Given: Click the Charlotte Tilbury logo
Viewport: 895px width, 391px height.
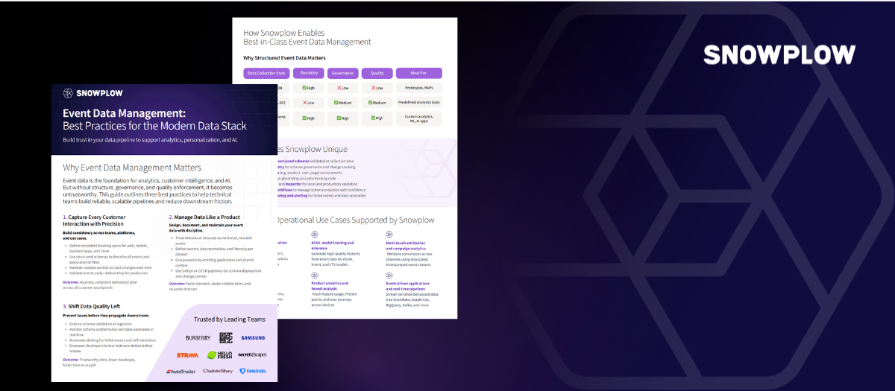Looking at the screenshot, I should [x=216, y=371].
